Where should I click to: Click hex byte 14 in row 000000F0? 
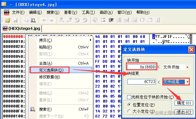98,111
